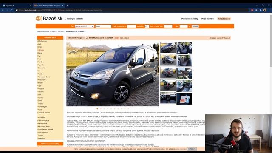Open Audi in sidebar
This screenshot has width=272, height=153.
40,44
